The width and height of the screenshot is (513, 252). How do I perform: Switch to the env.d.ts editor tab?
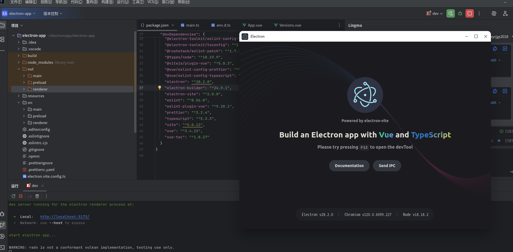coord(221,25)
